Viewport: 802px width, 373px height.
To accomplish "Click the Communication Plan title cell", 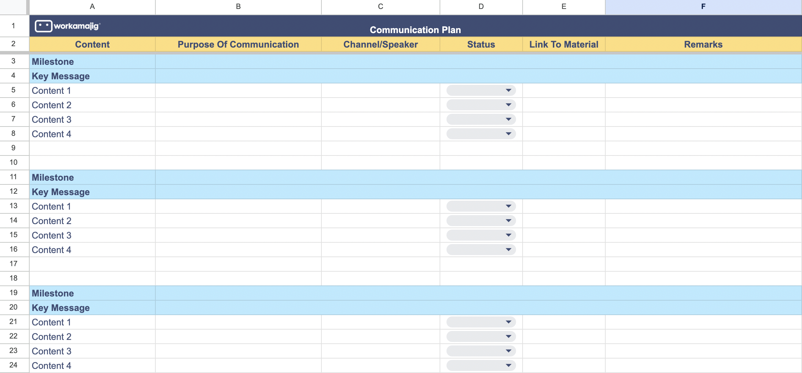I will pyautogui.click(x=415, y=30).
